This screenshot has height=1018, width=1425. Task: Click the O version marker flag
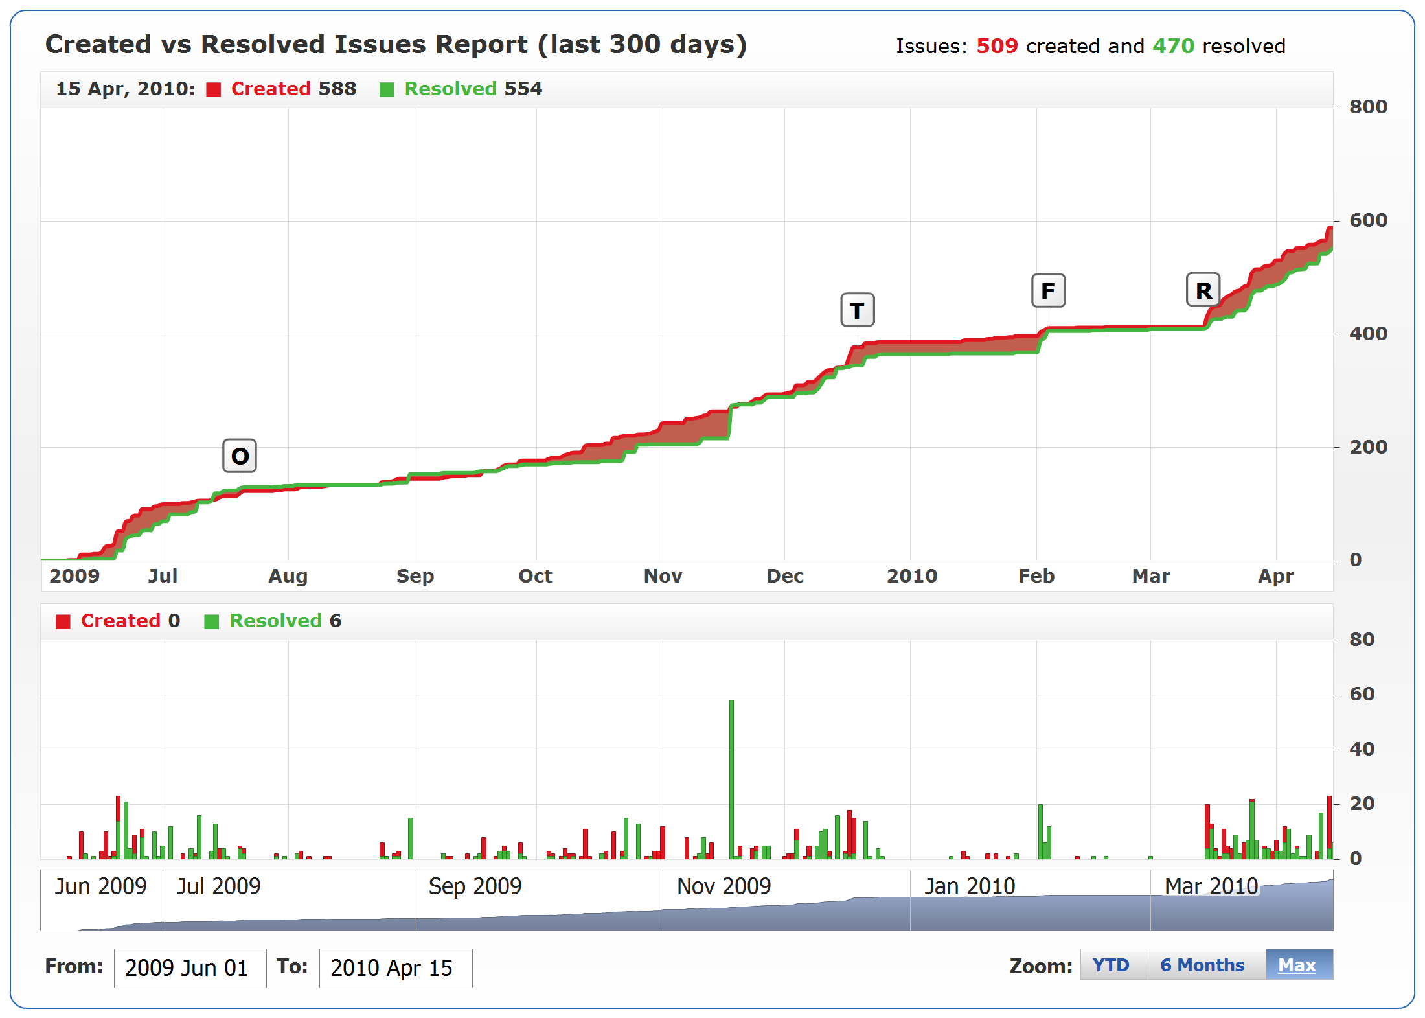(x=240, y=456)
